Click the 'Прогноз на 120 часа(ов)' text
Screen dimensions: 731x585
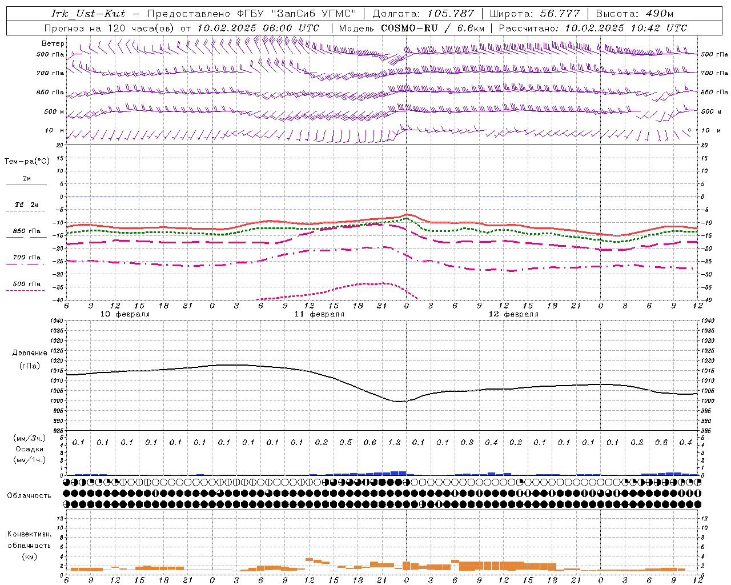click(110, 28)
